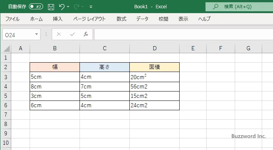273x150 pixels.
Task: Click the 自動保存 label
Action: 17,7
